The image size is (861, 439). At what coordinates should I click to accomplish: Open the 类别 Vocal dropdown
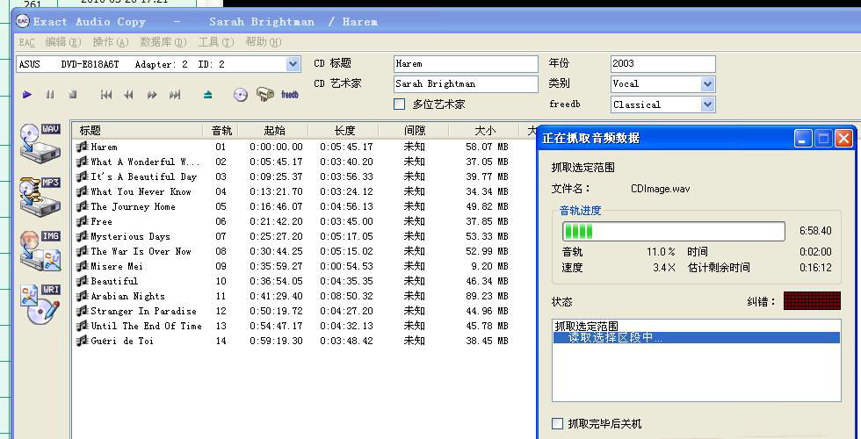point(708,84)
